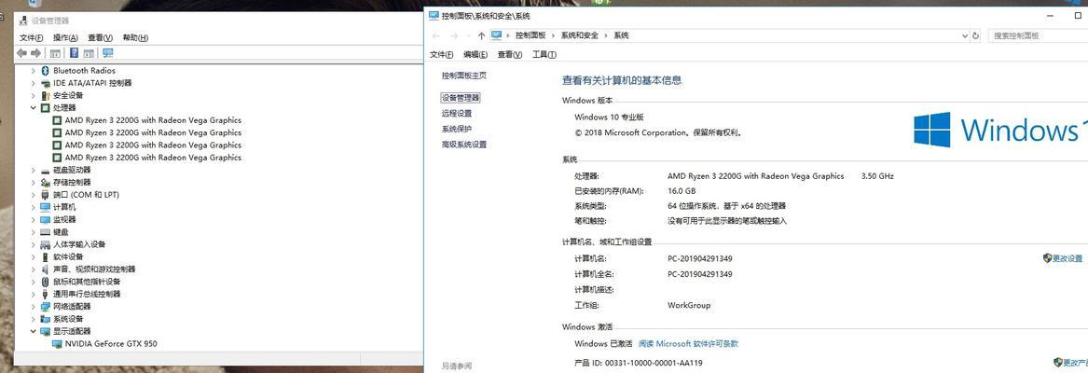Click the 处理器 category chip icon
1088x373 pixels.
[x=45, y=108]
